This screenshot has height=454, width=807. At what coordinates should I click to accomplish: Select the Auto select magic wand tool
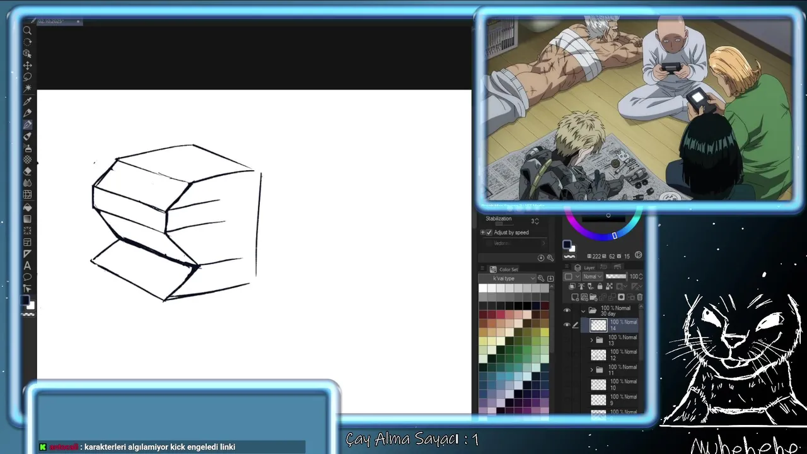click(x=27, y=89)
